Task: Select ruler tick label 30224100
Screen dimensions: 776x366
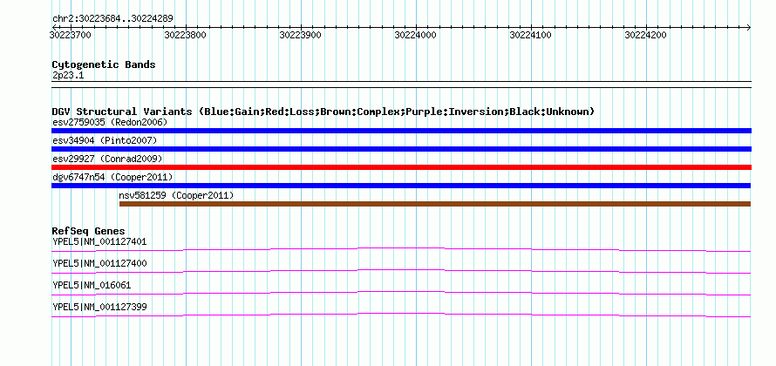Action: (x=530, y=35)
